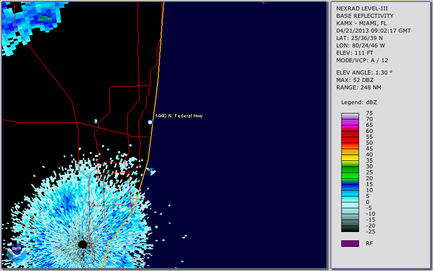The height and width of the screenshot is (271, 433).
Task: Click the 'Legend: dBZ' heading
Action: tap(359, 102)
